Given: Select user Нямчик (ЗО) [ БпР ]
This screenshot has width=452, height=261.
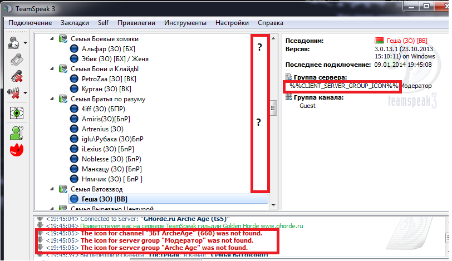Looking at the screenshot, I should (112, 179).
